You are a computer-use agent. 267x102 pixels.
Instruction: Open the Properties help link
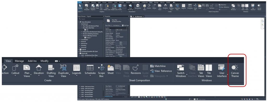pyautogui.click(x=109, y=96)
